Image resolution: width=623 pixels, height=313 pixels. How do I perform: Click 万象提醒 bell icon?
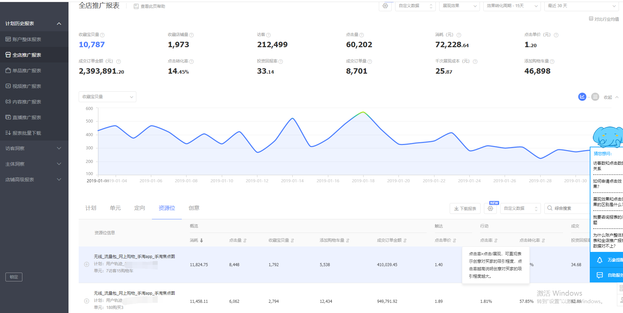click(600, 260)
